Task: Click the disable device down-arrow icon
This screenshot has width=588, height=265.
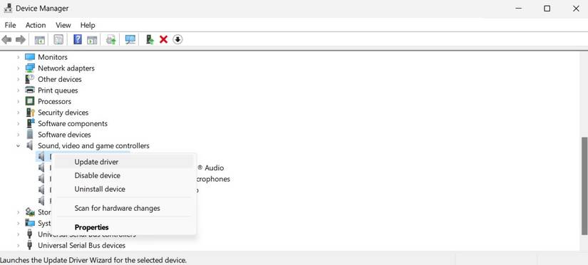Action: click(x=177, y=39)
